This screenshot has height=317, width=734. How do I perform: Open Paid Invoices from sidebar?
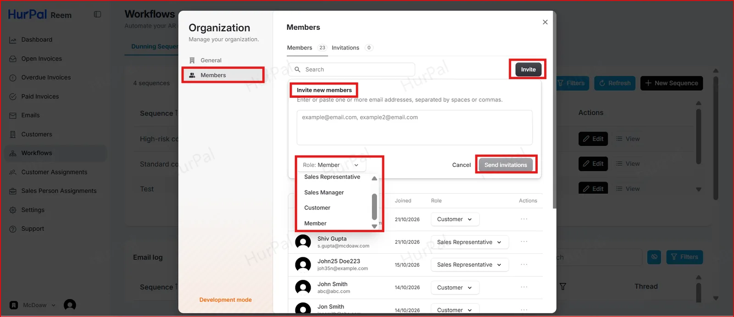click(x=40, y=96)
